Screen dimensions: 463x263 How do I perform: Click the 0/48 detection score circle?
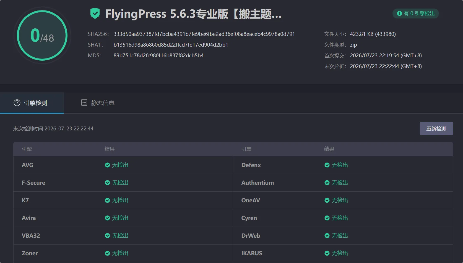tap(42, 35)
